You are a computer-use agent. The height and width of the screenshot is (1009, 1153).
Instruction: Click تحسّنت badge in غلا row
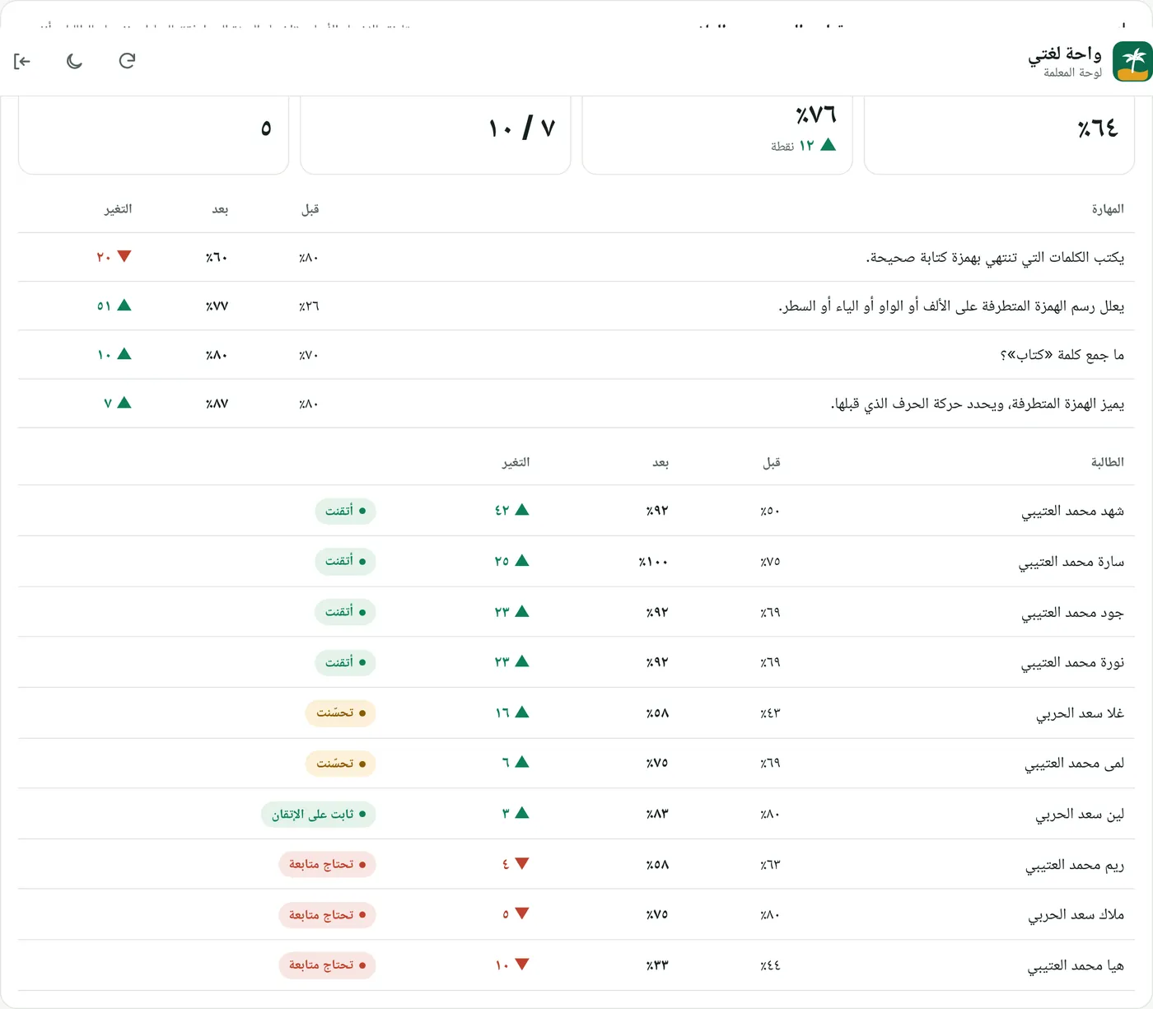(341, 712)
